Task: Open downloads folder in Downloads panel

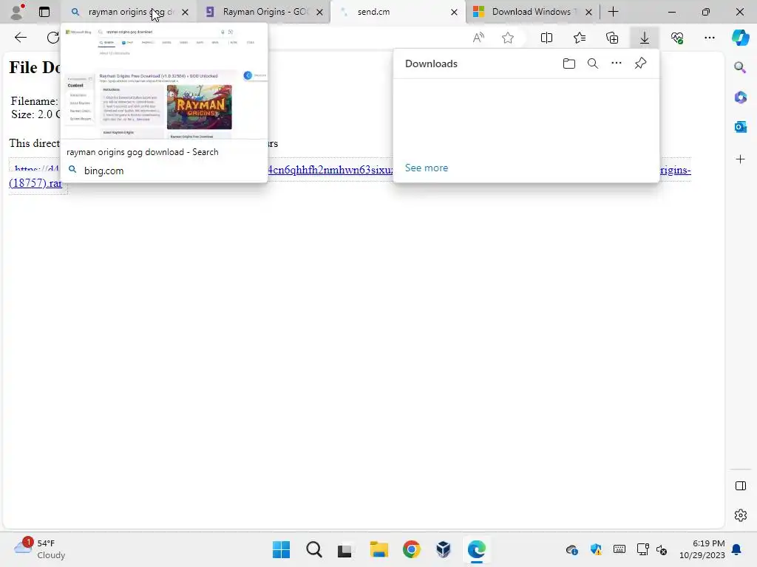Action: coord(569,63)
